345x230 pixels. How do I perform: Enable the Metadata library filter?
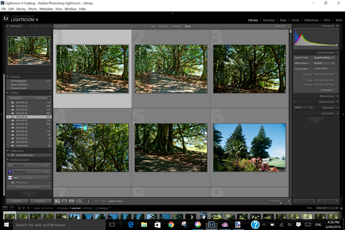tap(176, 26)
